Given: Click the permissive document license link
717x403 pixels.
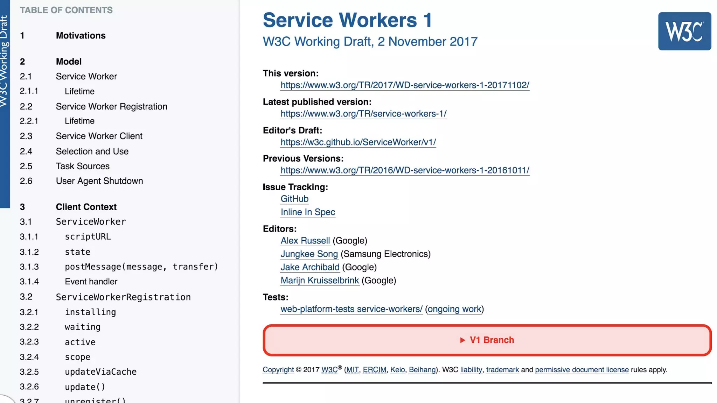Looking at the screenshot, I should point(582,370).
